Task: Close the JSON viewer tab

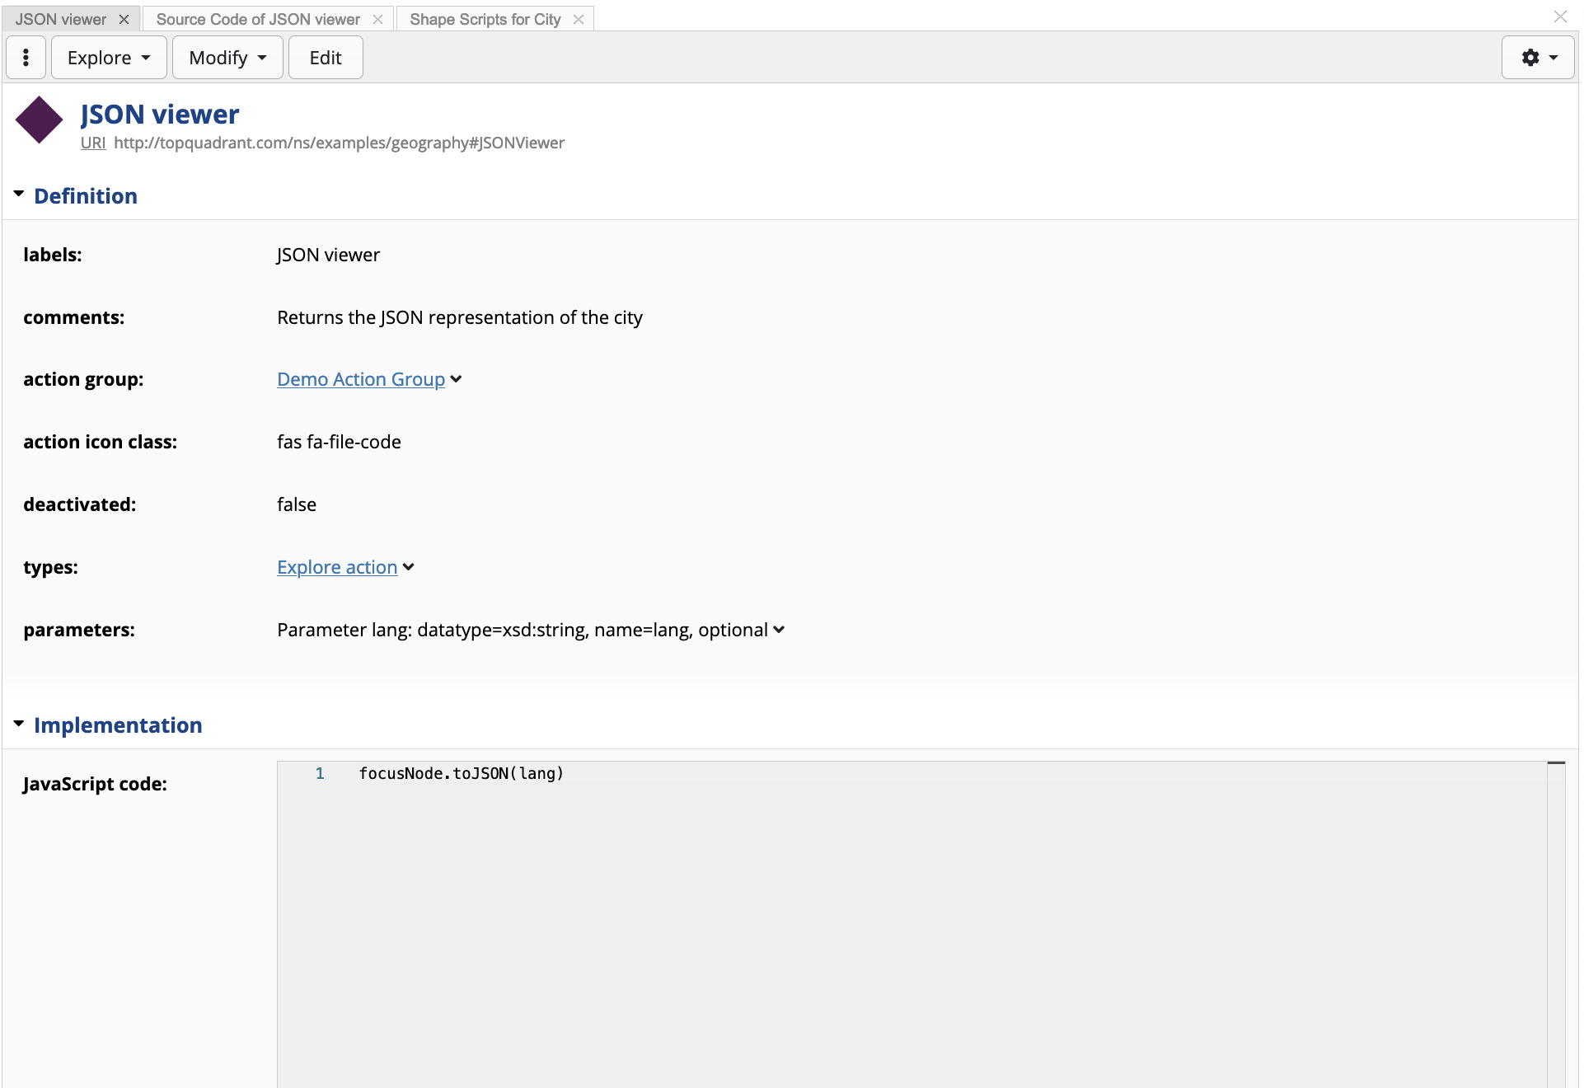Action: 124,19
